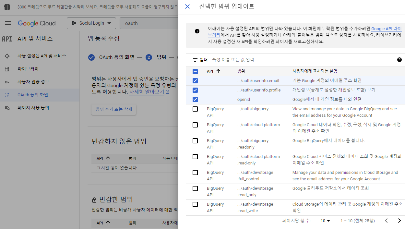The image size is (405, 229).
Task: Go to the previous page of scopes
Action: click(x=386, y=221)
